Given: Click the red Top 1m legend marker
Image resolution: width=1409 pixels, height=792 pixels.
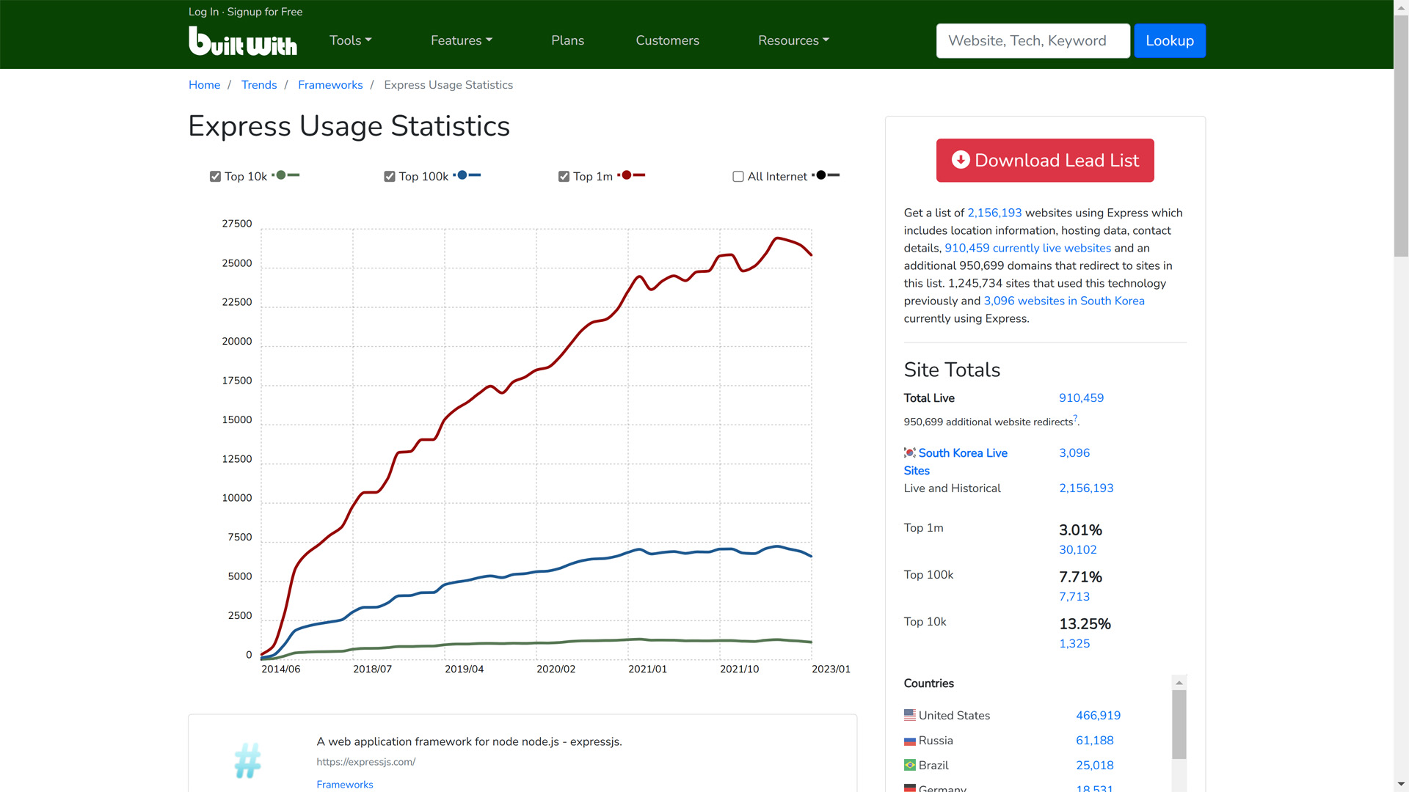Looking at the screenshot, I should pyautogui.click(x=632, y=175).
